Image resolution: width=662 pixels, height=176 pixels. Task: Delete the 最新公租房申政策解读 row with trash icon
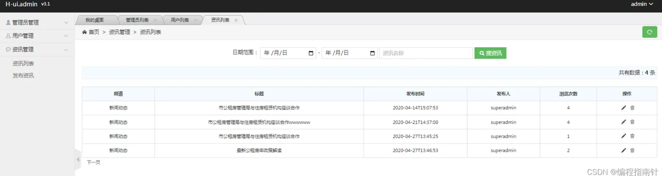(632, 151)
